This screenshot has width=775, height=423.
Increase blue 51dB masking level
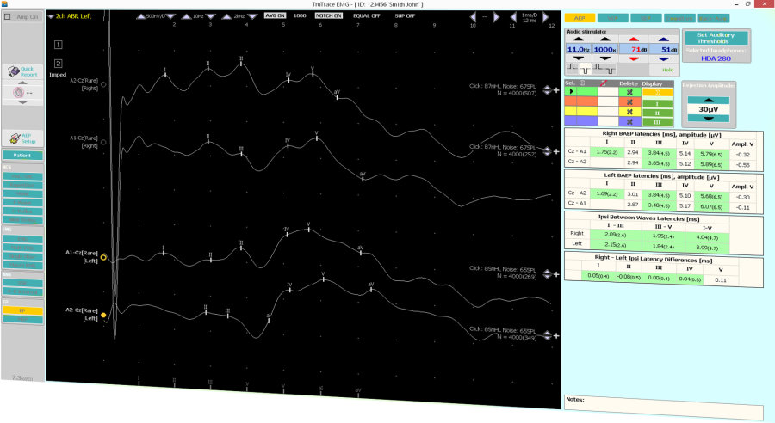[663, 40]
